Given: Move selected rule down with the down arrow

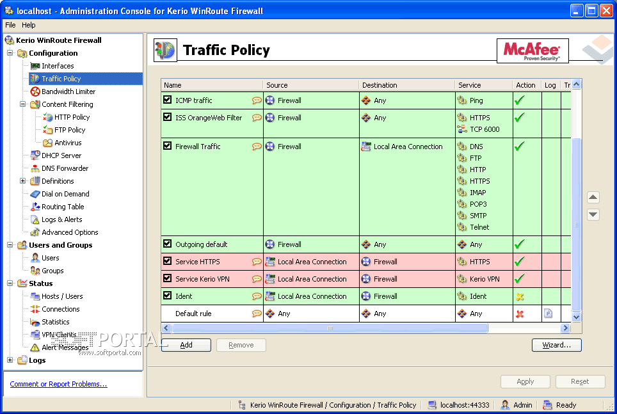Looking at the screenshot, I should tap(593, 214).
